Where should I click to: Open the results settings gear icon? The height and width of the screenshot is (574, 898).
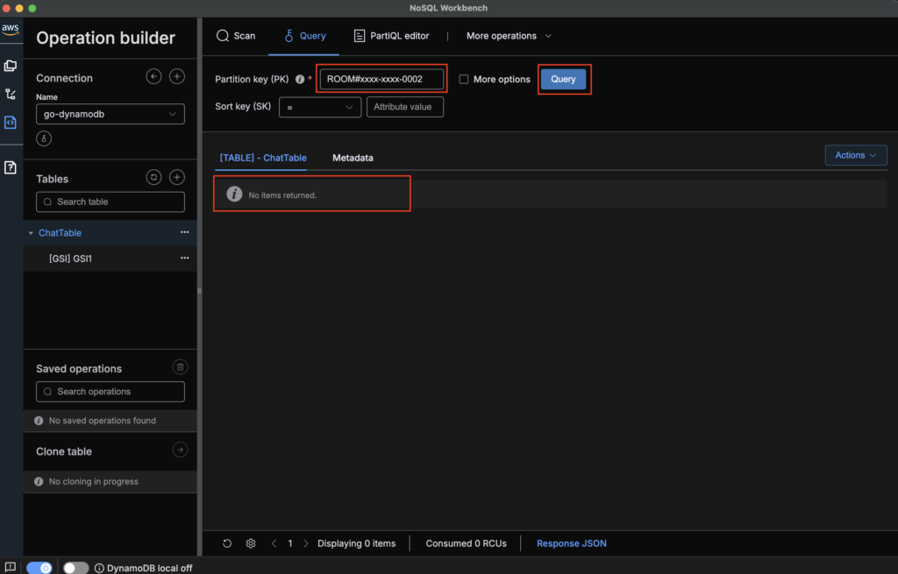pos(251,543)
